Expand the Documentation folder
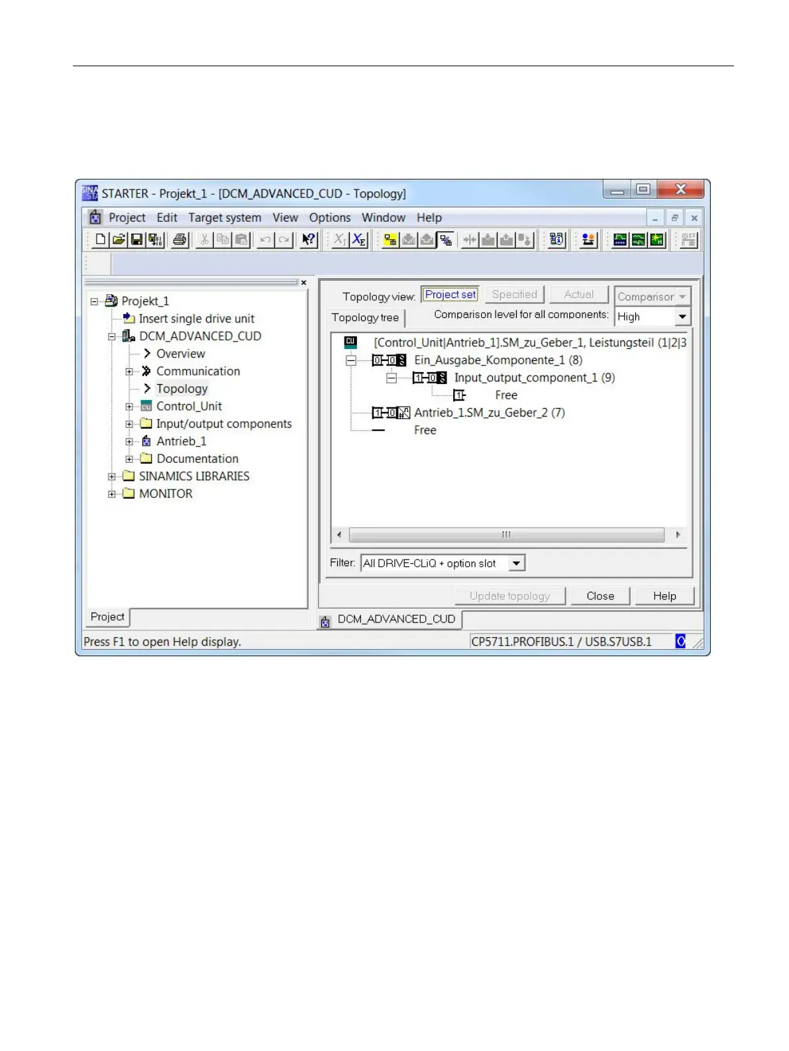Image resolution: width=789 pixels, height=1051 pixels. coord(129,459)
